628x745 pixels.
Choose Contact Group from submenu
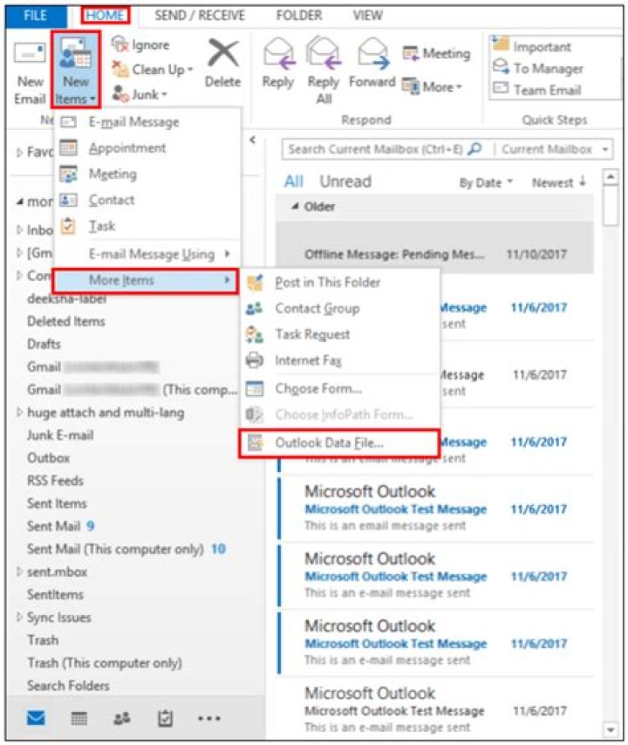[317, 308]
